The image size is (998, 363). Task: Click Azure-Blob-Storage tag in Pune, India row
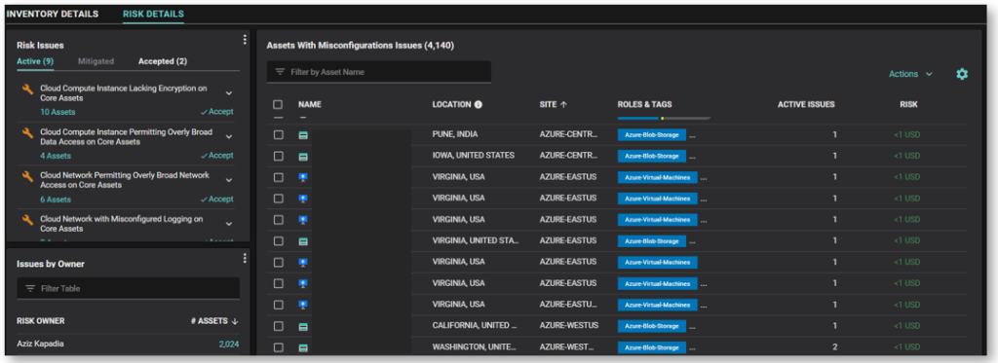point(652,135)
